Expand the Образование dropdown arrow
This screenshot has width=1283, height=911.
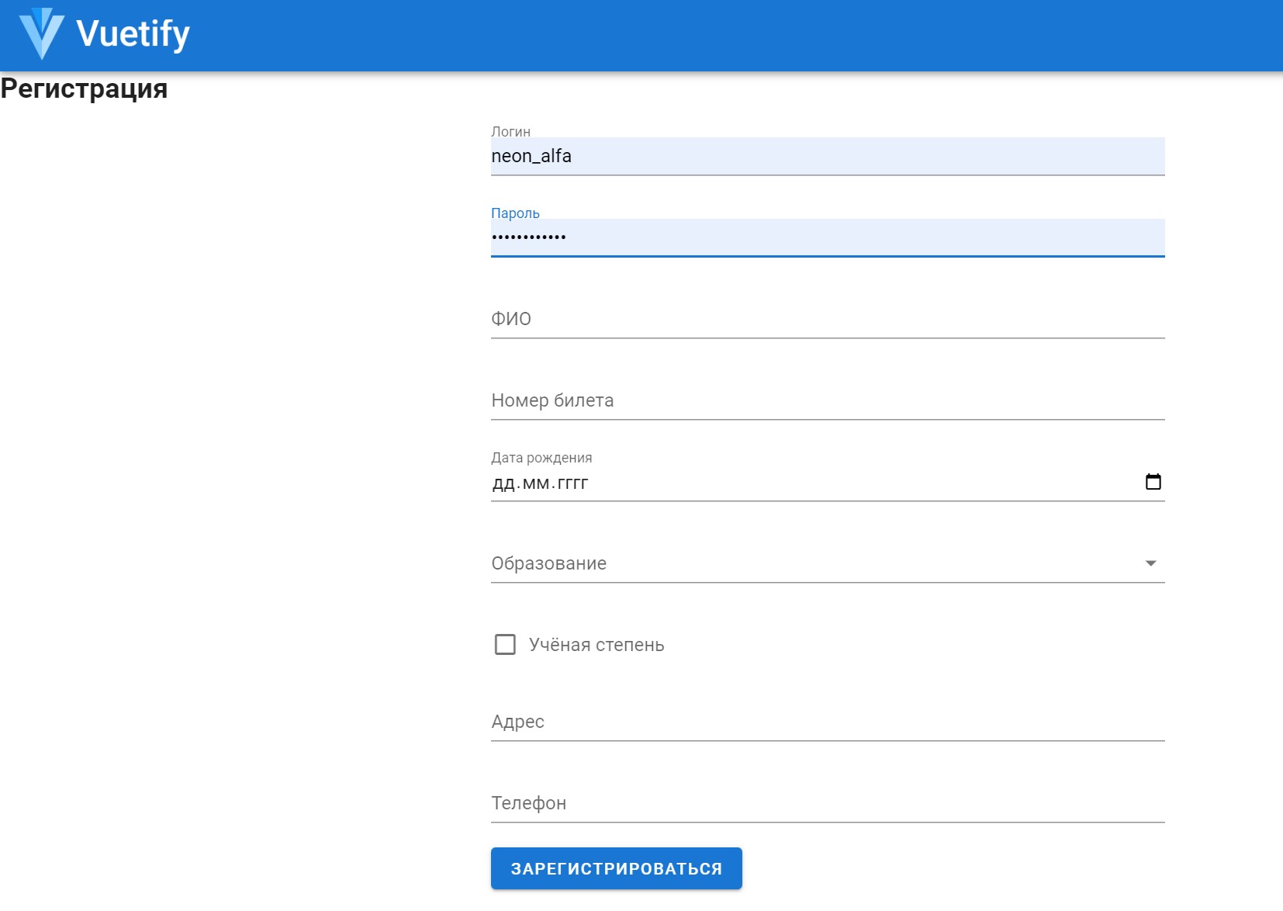point(1150,563)
